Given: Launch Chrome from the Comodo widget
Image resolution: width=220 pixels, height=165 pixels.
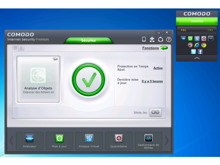Looking at the screenshot, I should [203, 45].
